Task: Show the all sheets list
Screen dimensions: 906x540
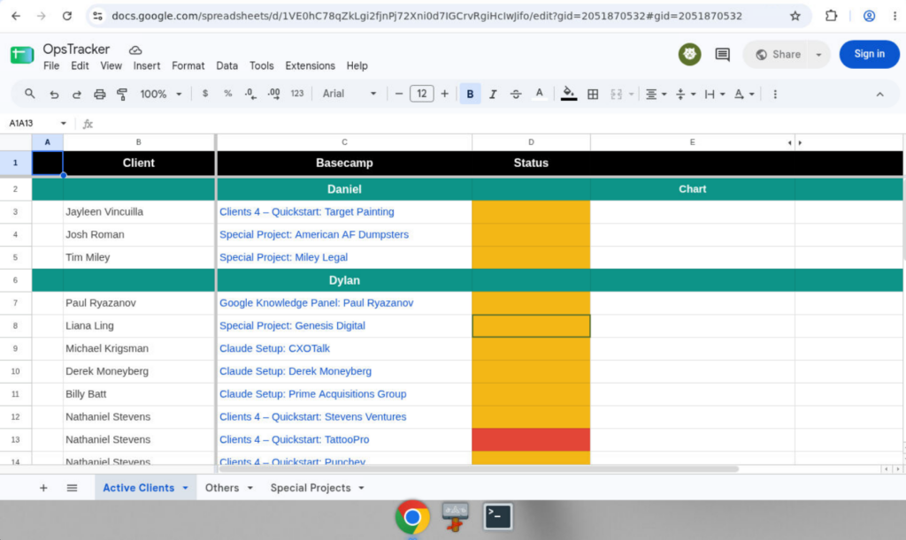Action: (72, 488)
